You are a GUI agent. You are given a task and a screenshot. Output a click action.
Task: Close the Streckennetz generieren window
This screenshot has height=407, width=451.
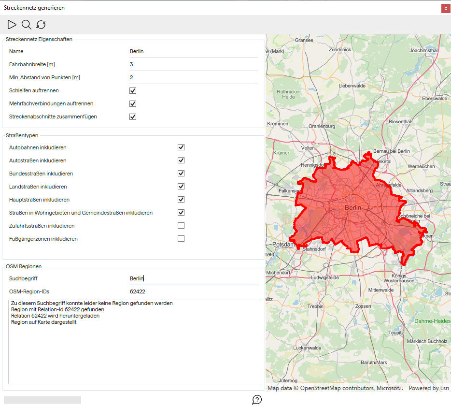(x=446, y=8)
